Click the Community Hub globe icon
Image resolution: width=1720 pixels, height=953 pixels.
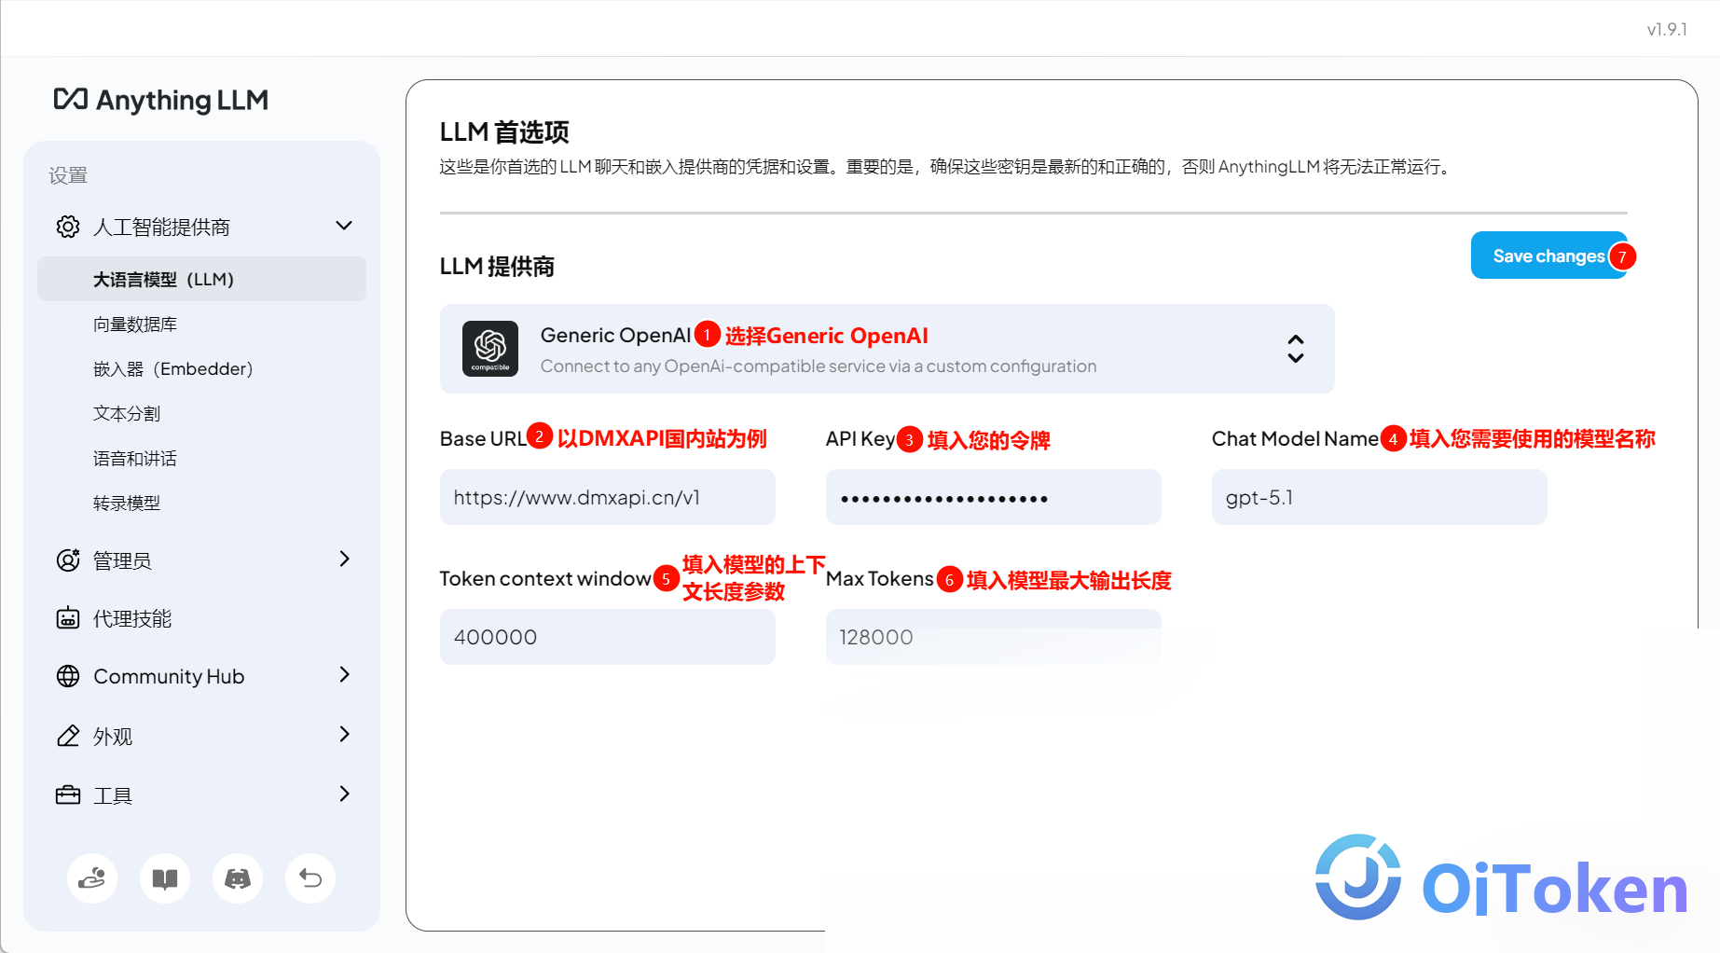point(68,676)
